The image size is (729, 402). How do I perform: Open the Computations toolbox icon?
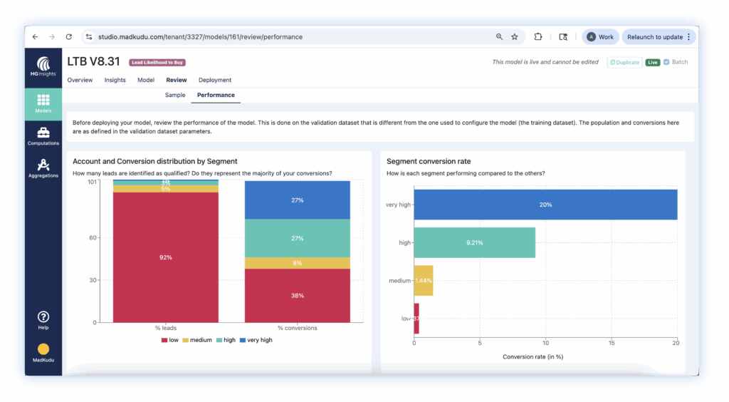coord(43,134)
